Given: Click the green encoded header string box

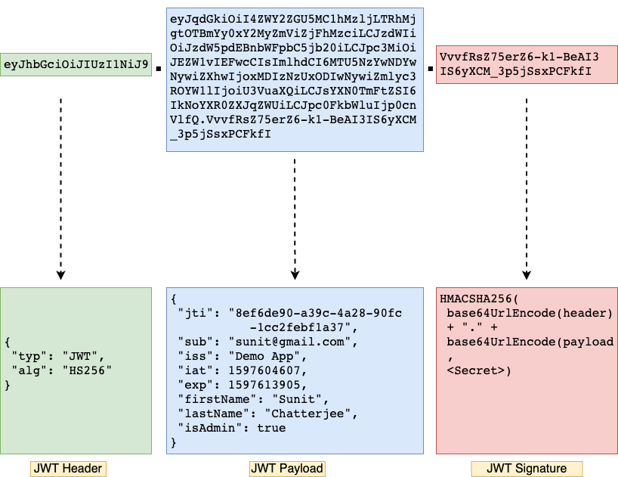Looking at the screenshot, I should coord(76,64).
